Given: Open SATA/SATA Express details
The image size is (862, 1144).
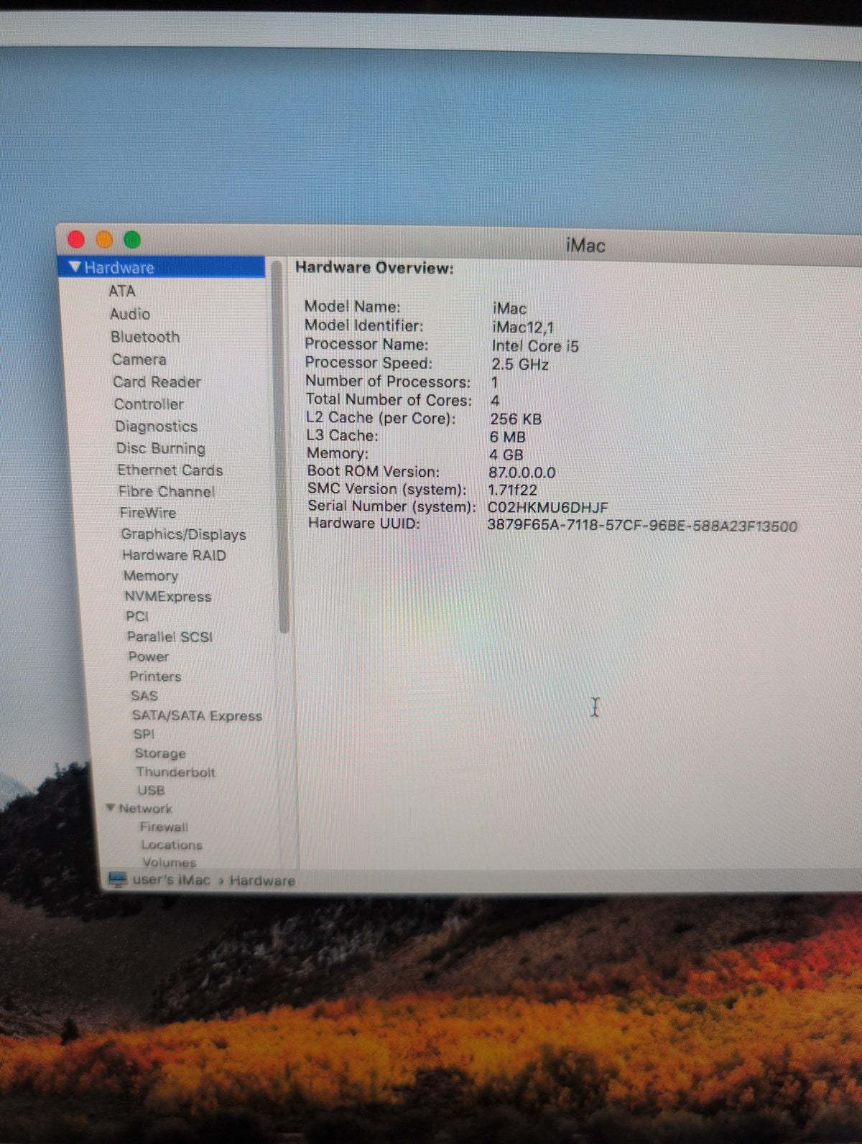Looking at the screenshot, I should click(197, 715).
